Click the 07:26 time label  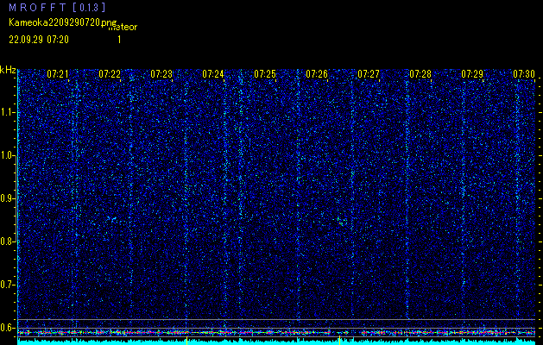pyautogui.click(x=317, y=73)
